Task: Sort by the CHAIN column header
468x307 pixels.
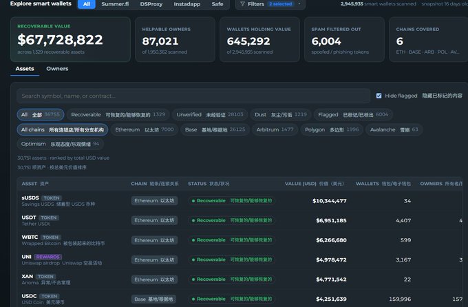Action: click(155, 184)
